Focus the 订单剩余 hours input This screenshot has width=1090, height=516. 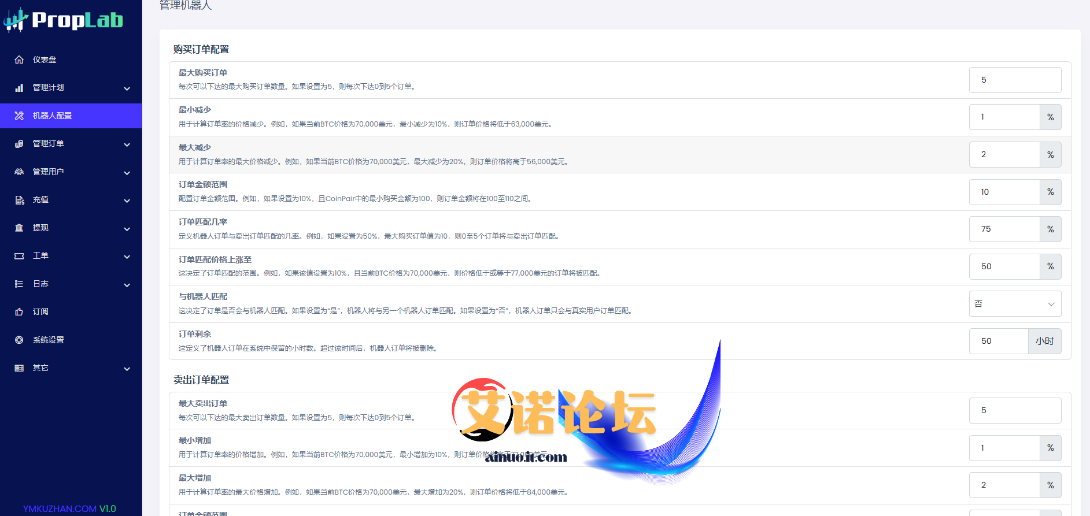coord(999,341)
